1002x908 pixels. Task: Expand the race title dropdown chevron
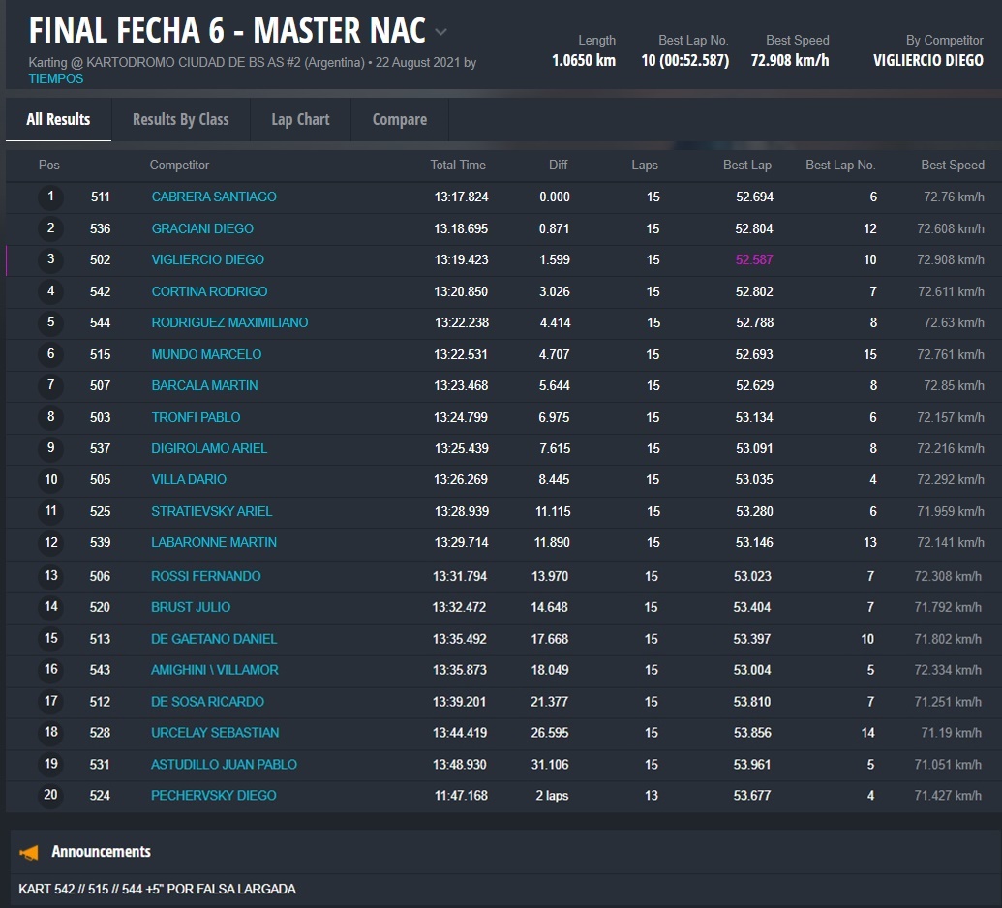pyautogui.click(x=441, y=32)
